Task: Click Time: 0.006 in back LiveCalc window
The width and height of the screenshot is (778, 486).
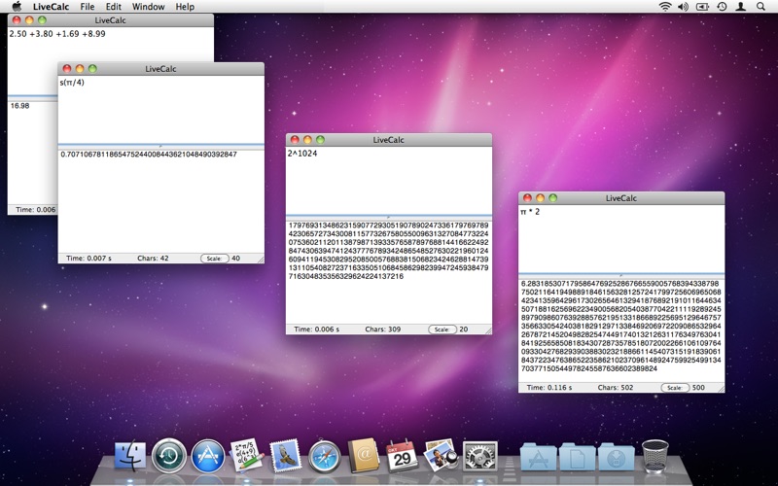Action: click(36, 210)
